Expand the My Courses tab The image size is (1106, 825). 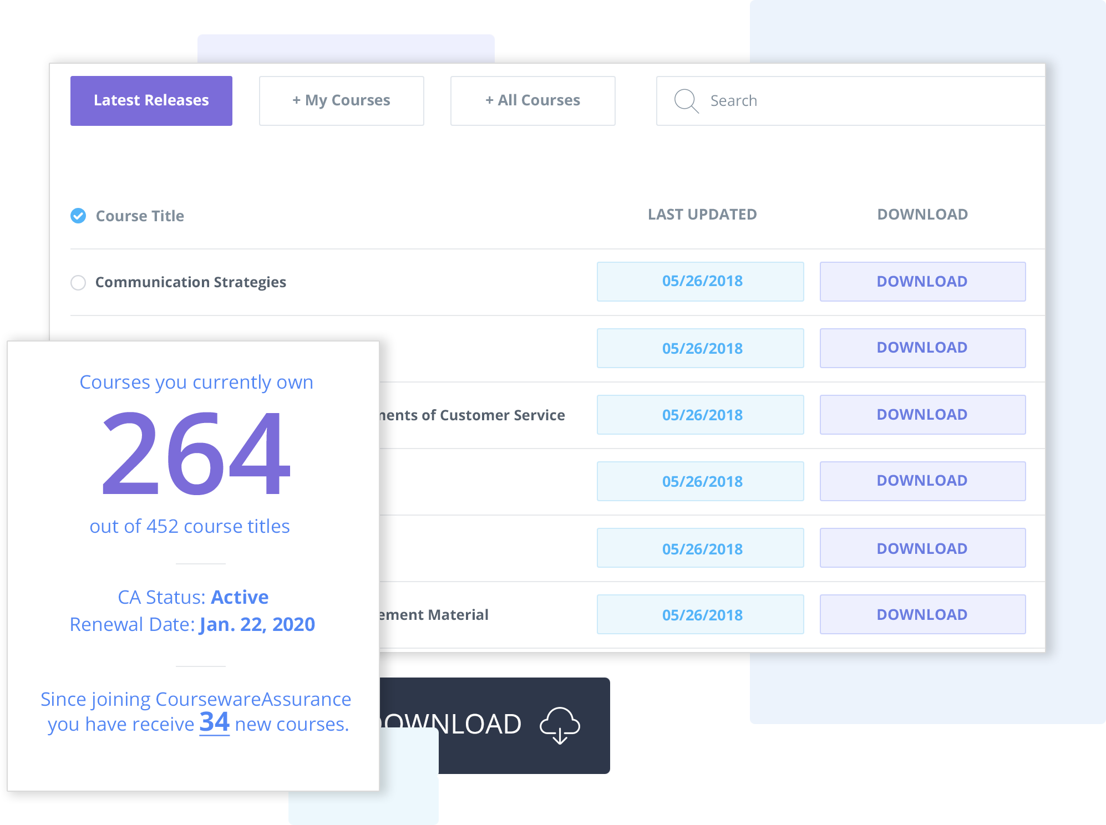[x=341, y=101]
